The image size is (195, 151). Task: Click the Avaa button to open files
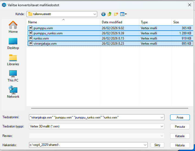(180, 117)
